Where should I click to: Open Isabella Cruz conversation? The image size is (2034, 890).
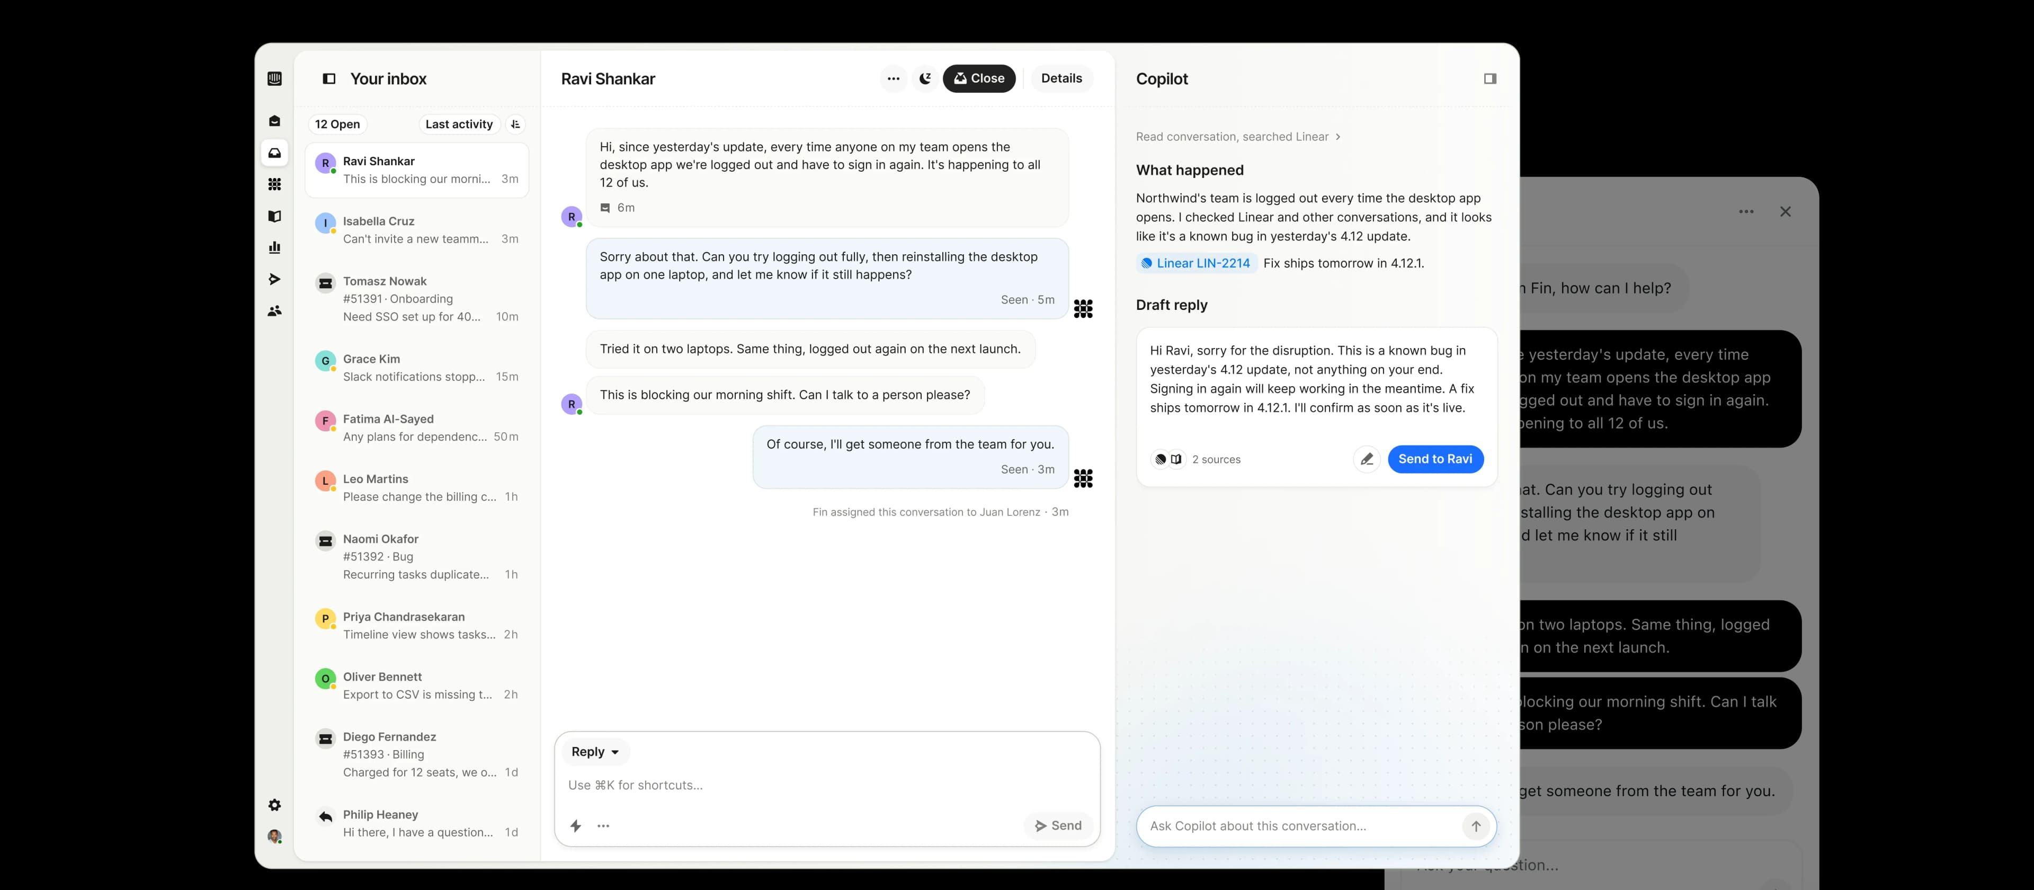tap(417, 230)
